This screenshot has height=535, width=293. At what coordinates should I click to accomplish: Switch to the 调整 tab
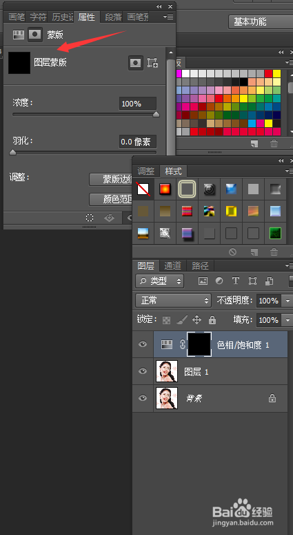pyautogui.click(x=145, y=171)
